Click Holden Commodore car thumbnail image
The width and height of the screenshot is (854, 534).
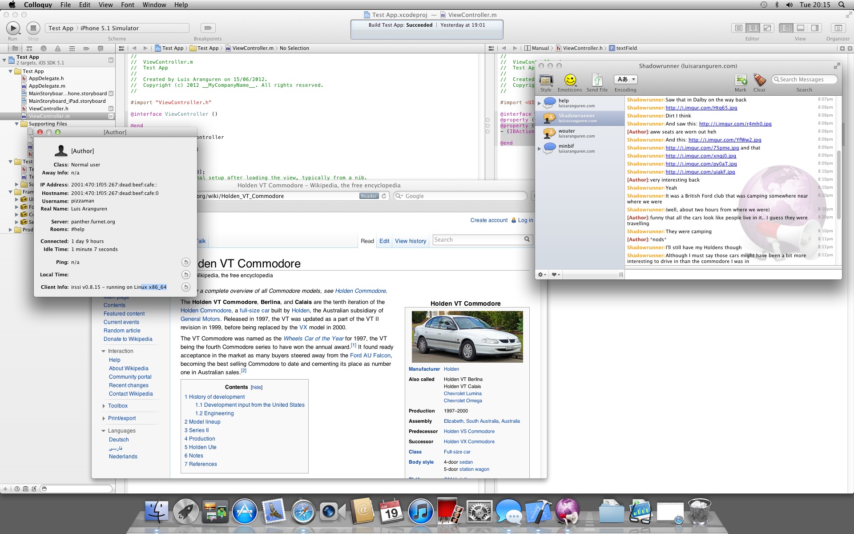click(x=467, y=337)
